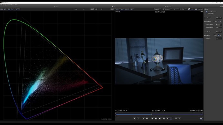Click the Line Thickness stepper
This screenshot has height=125, width=223.
(221, 24)
